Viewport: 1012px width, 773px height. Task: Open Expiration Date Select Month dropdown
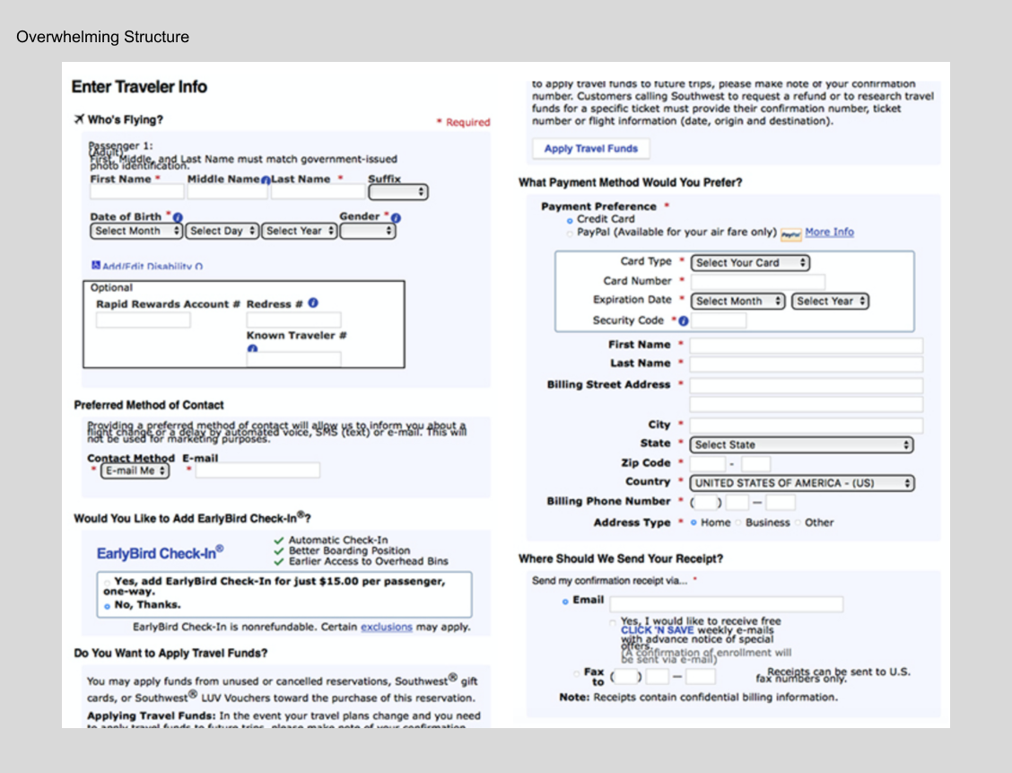(737, 301)
